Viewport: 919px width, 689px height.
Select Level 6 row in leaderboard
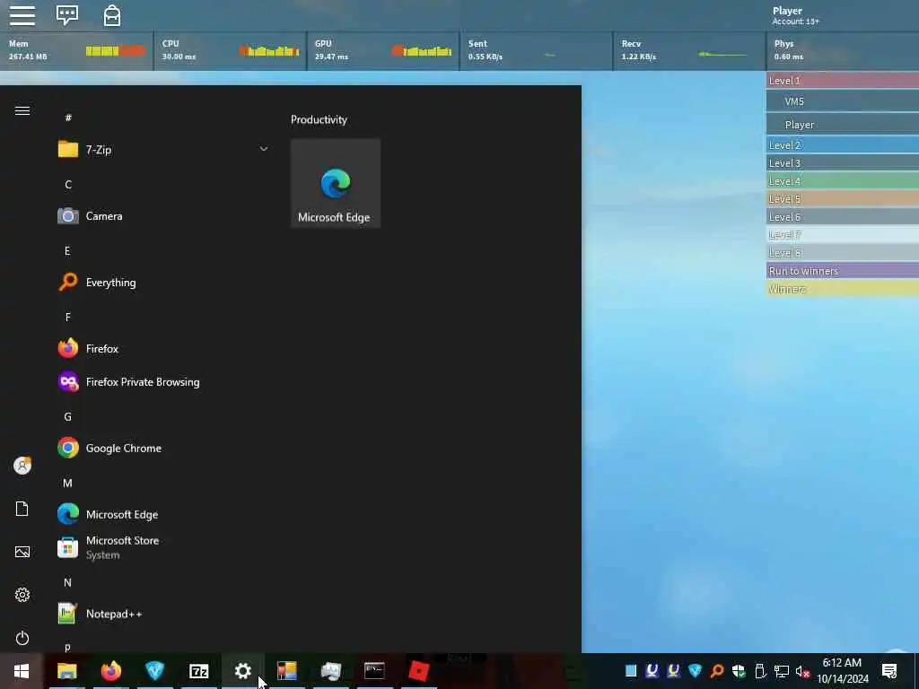tap(842, 217)
